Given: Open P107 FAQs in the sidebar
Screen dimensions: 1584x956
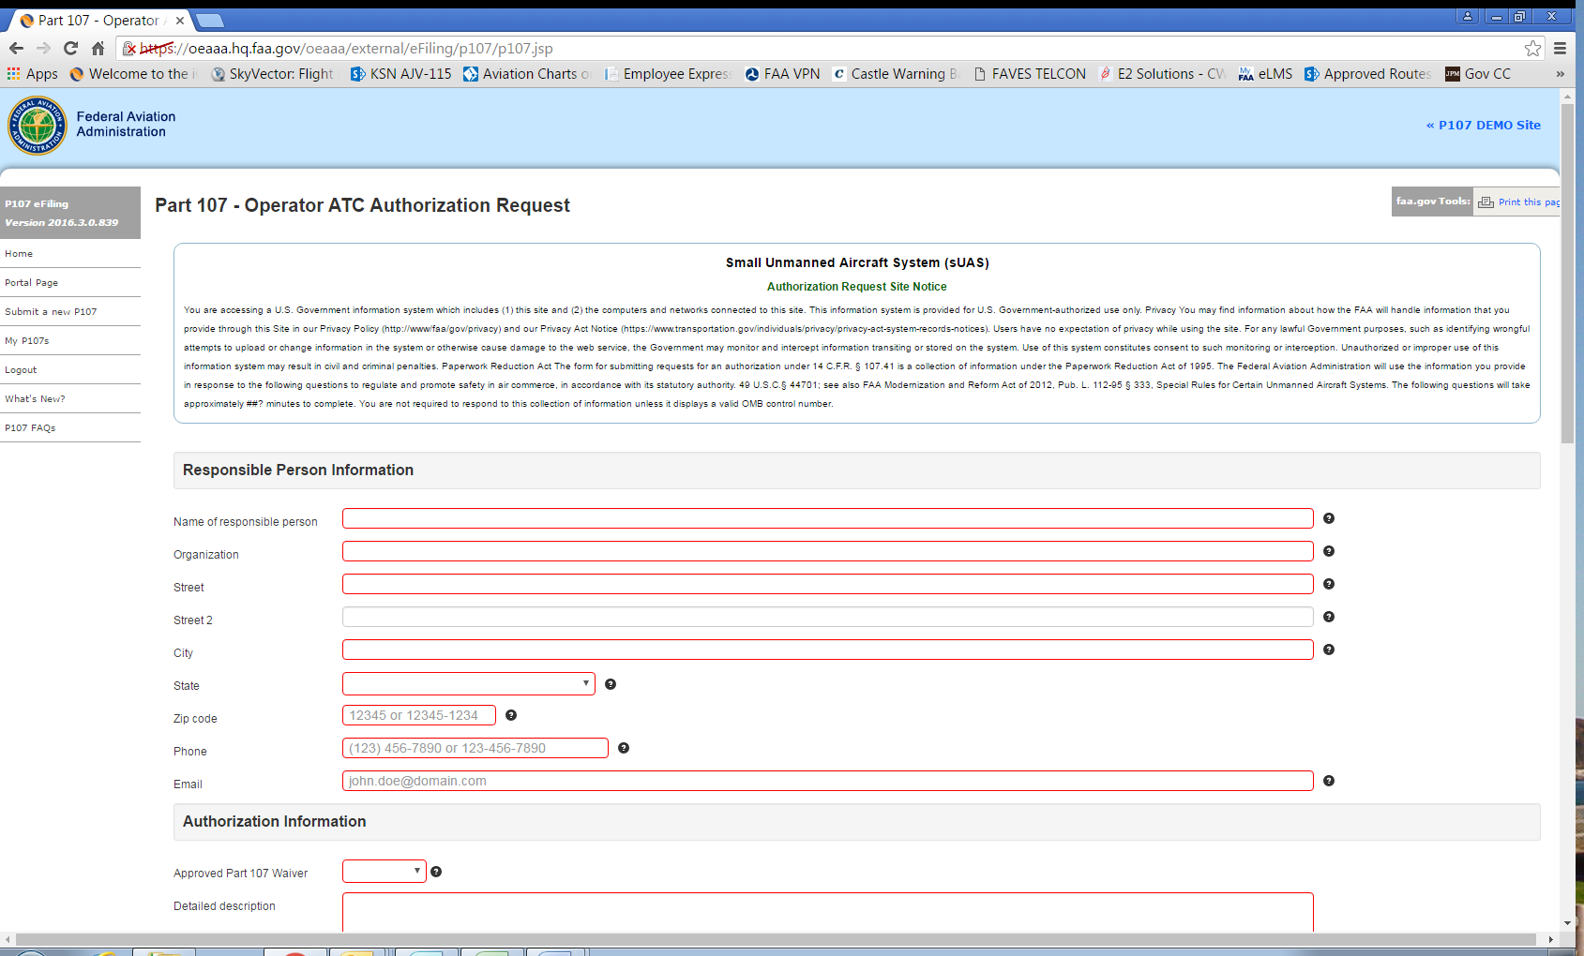Looking at the screenshot, I should click(x=30, y=428).
